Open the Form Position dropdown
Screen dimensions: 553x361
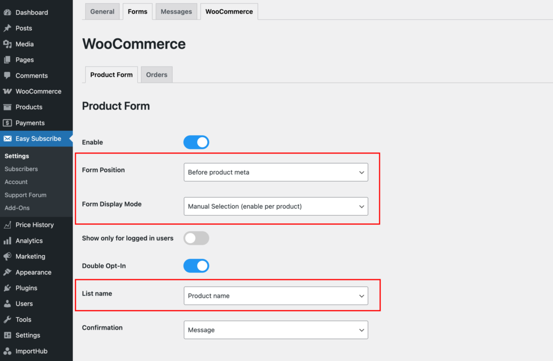click(275, 172)
